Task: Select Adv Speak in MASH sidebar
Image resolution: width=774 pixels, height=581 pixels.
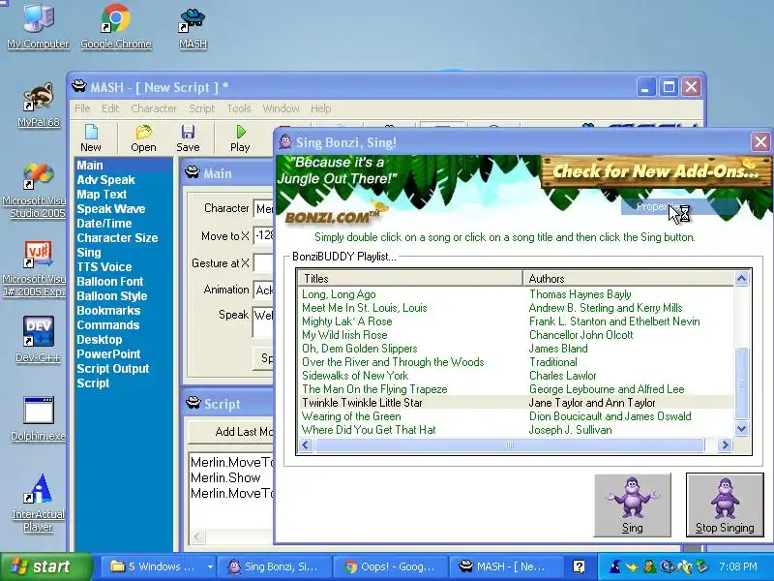Action: tap(124, 180)
